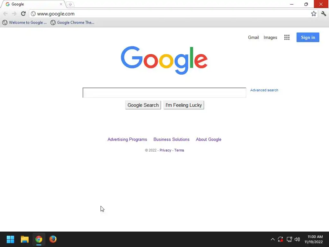Open the taskbar clock and date
This screenshot has width=329, height=247.
pyautogui.click(x=314, y=239)
